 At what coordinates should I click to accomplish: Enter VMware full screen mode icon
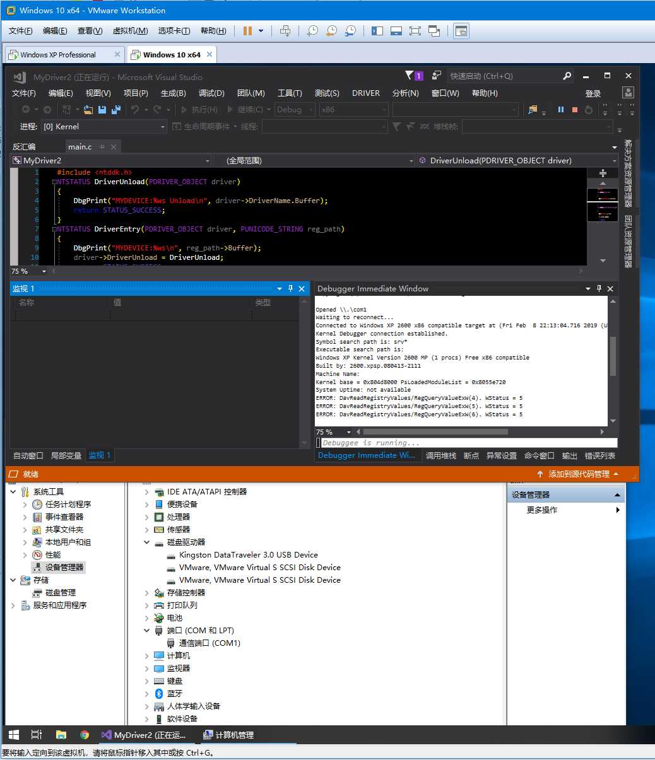coord(415,30)
